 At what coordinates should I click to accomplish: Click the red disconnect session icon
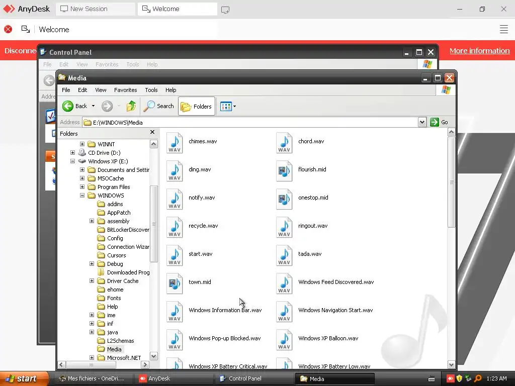coord(8,29)
